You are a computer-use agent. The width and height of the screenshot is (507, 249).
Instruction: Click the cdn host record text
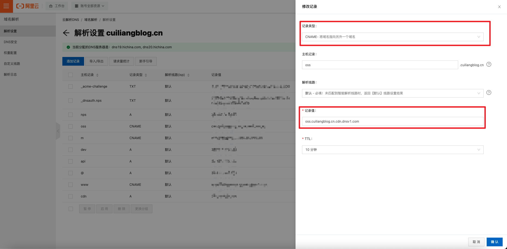84,196
